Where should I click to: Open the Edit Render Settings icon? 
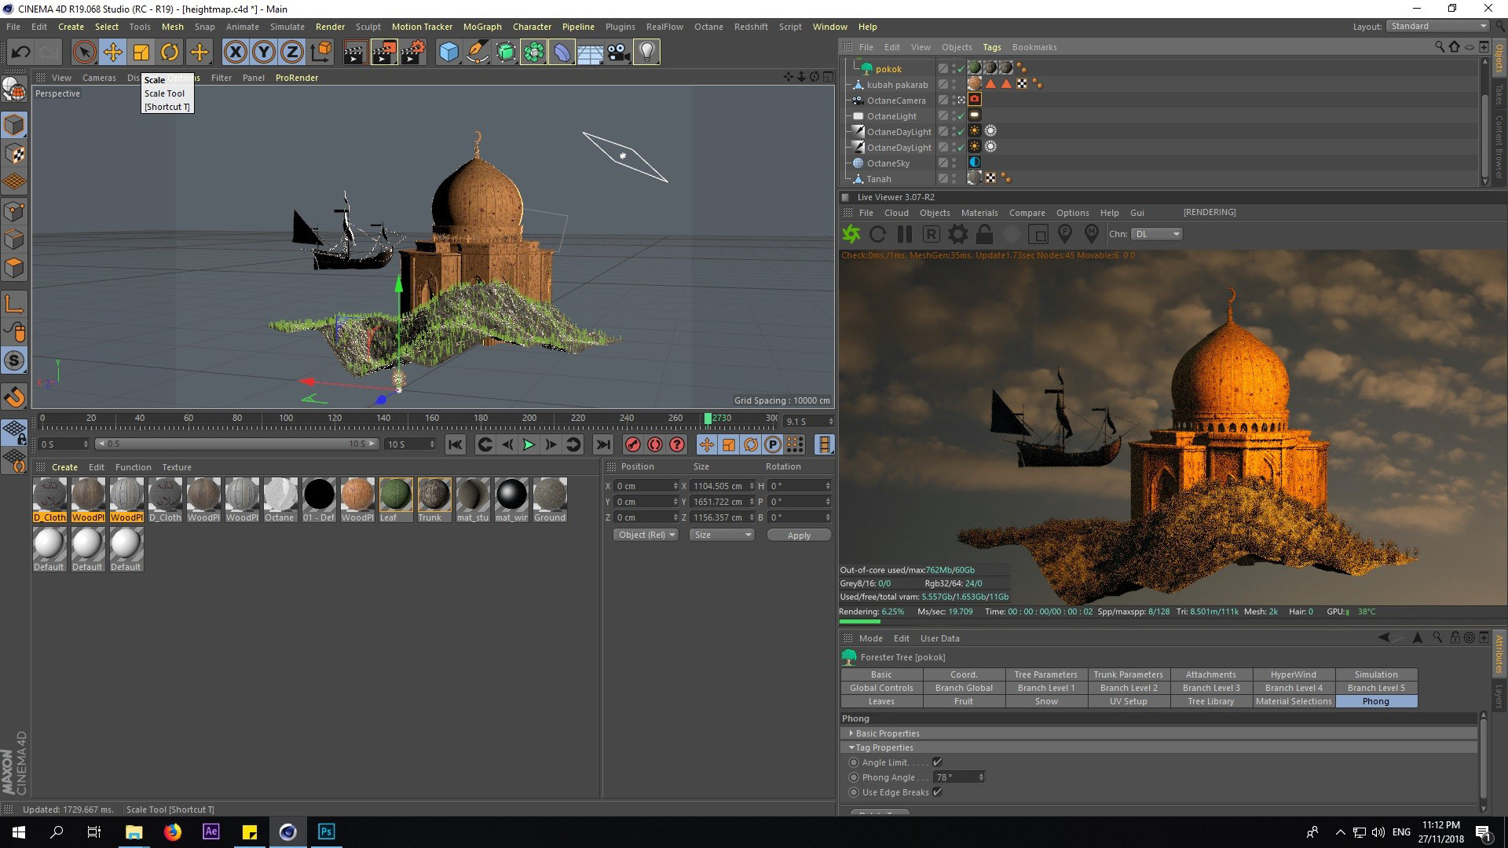pos(412,53)
